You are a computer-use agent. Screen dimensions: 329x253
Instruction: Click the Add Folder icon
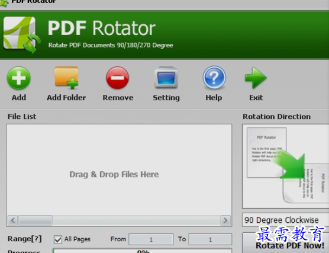pos(66,78)
